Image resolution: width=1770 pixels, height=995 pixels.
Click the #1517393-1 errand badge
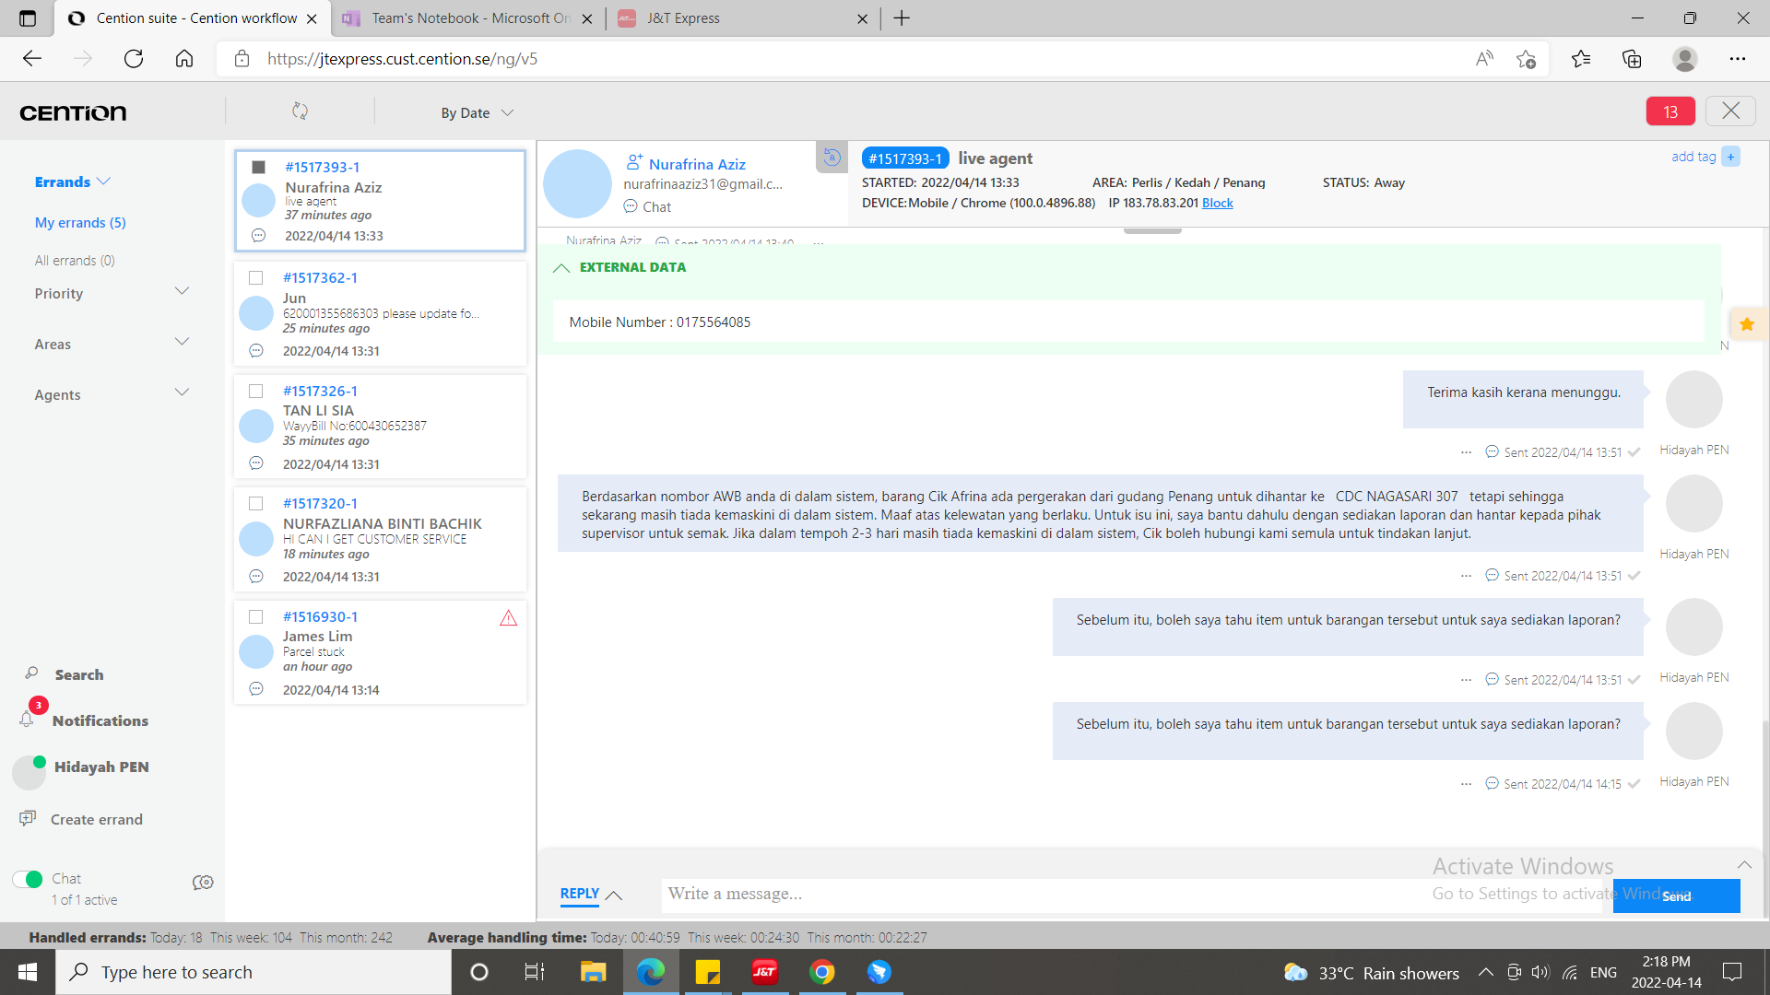click(x=905, y=158)
